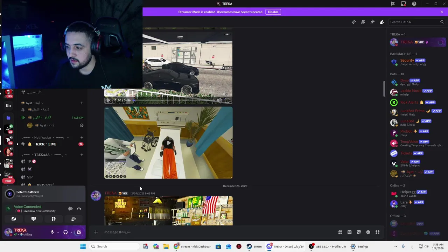This screenshot has height=252, width=448.
Task: Deafen using the headphones button
Action: [65, 232]
